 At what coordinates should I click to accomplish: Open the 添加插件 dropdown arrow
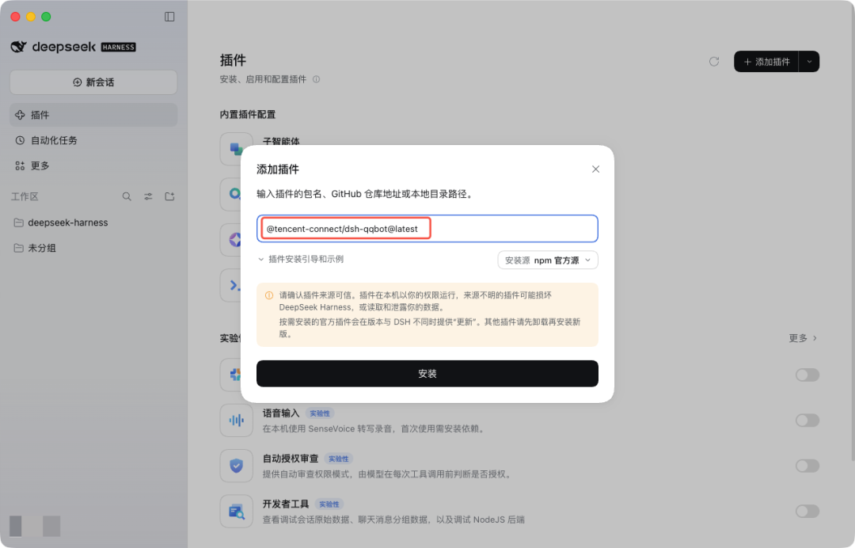[809, 62]
